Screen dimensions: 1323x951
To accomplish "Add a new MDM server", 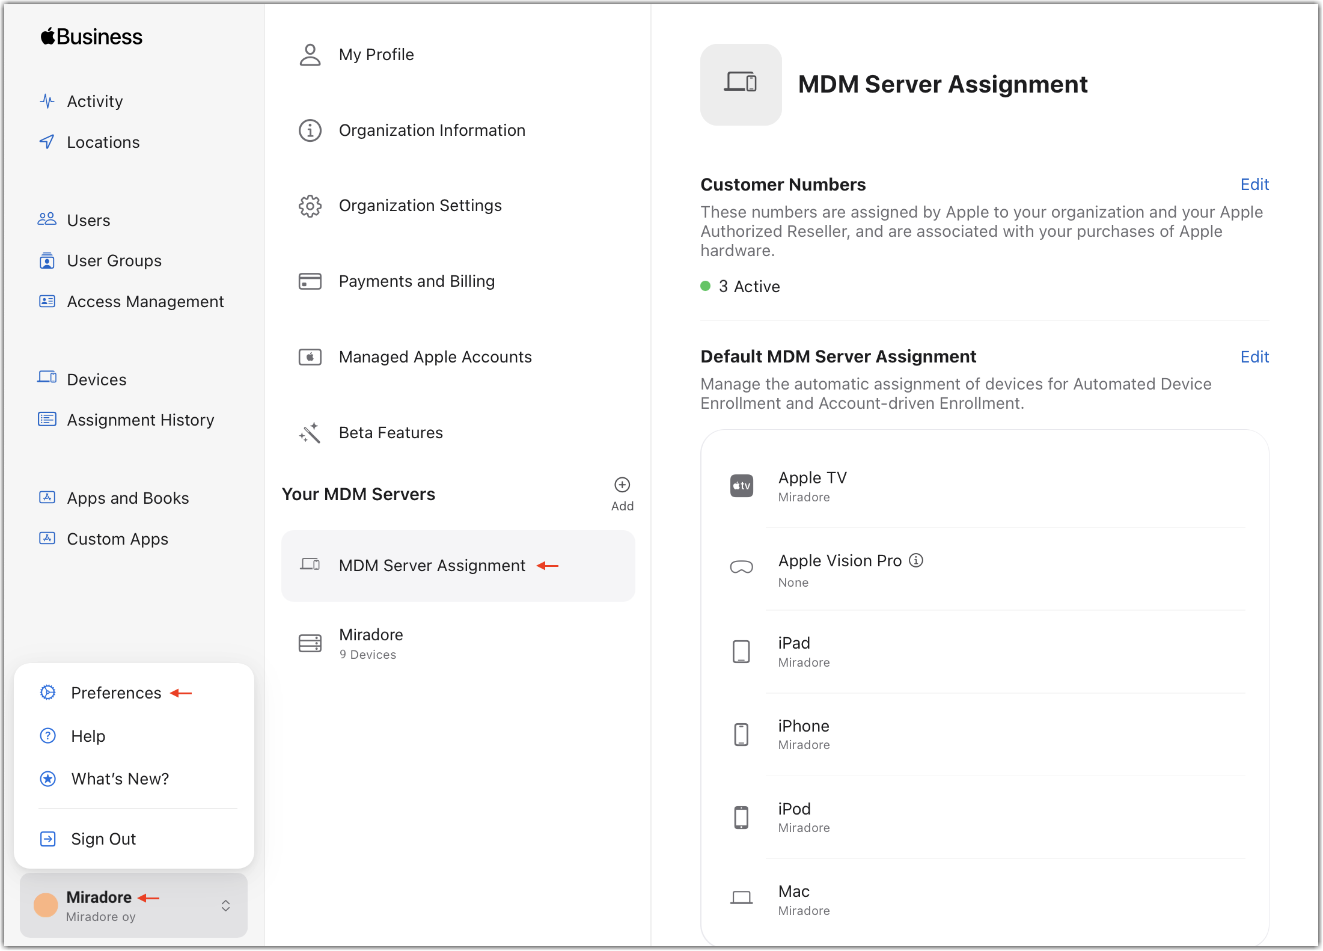I will click(622, 494).
